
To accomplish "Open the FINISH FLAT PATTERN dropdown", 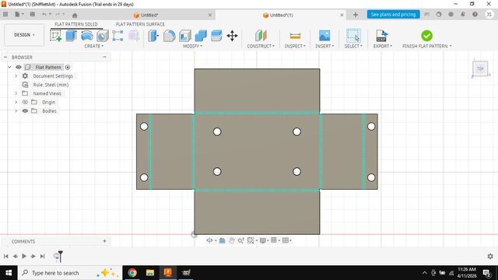I will [x=427, y=46].
